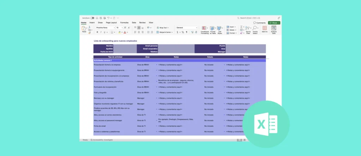Viewport: 361px width, 156px height.
Task: Click Accessibility: Investigate in status bar
Action: (102, 140)
